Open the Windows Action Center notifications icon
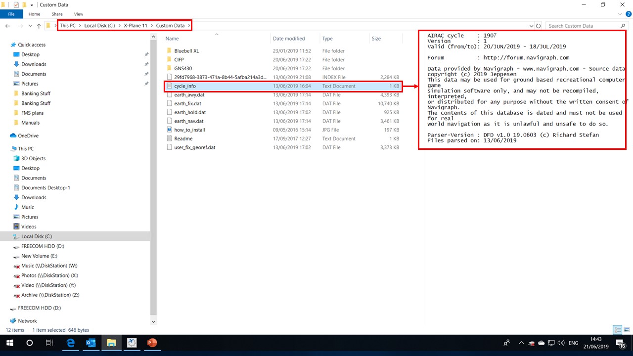 (620, 343)
